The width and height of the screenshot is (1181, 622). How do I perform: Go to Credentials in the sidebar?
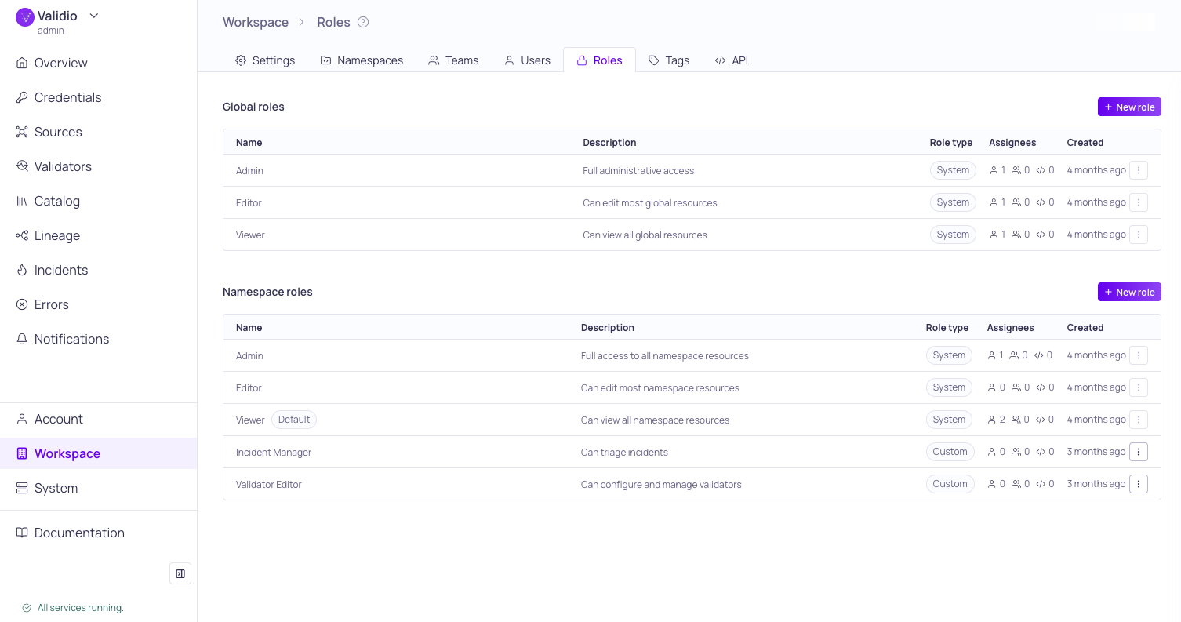[x=98, y=97]
